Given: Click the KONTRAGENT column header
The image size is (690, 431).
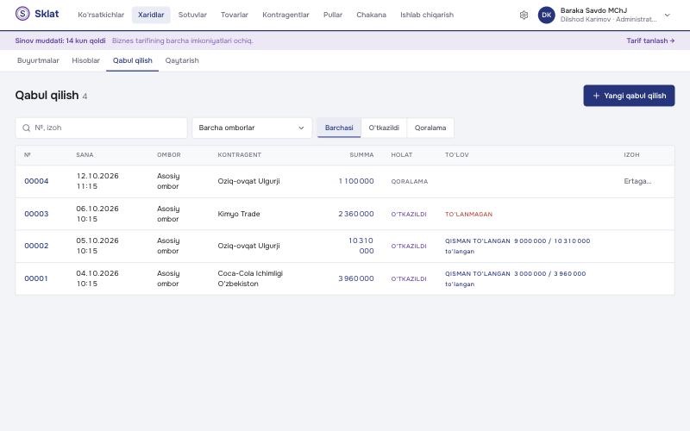Looking at the screenshot, I should pos(240,155).
